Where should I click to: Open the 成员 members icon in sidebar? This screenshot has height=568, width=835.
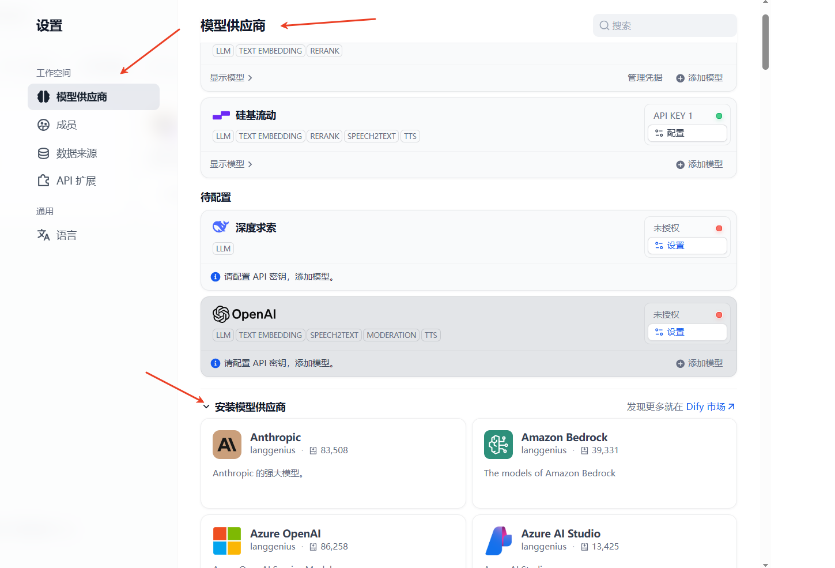[44, 125]
